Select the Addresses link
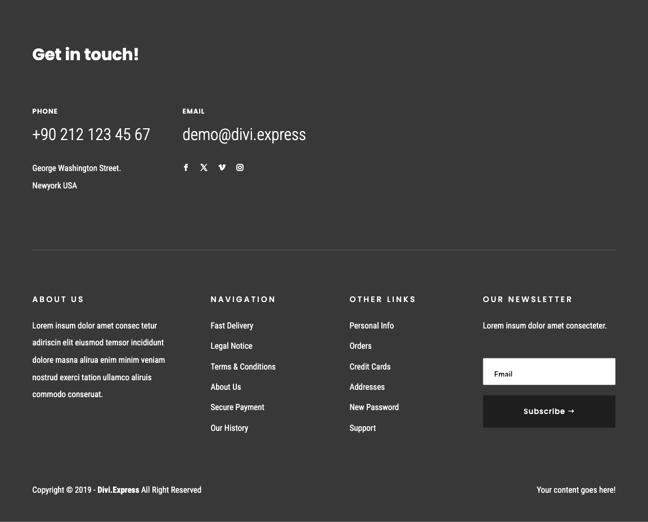The width and height of the screenshot is (648, 522). (367, 387)
